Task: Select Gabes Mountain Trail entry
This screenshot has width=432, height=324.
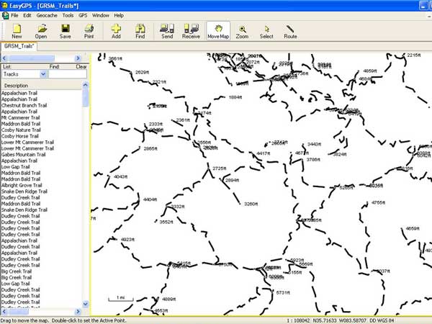Action: 24,155
